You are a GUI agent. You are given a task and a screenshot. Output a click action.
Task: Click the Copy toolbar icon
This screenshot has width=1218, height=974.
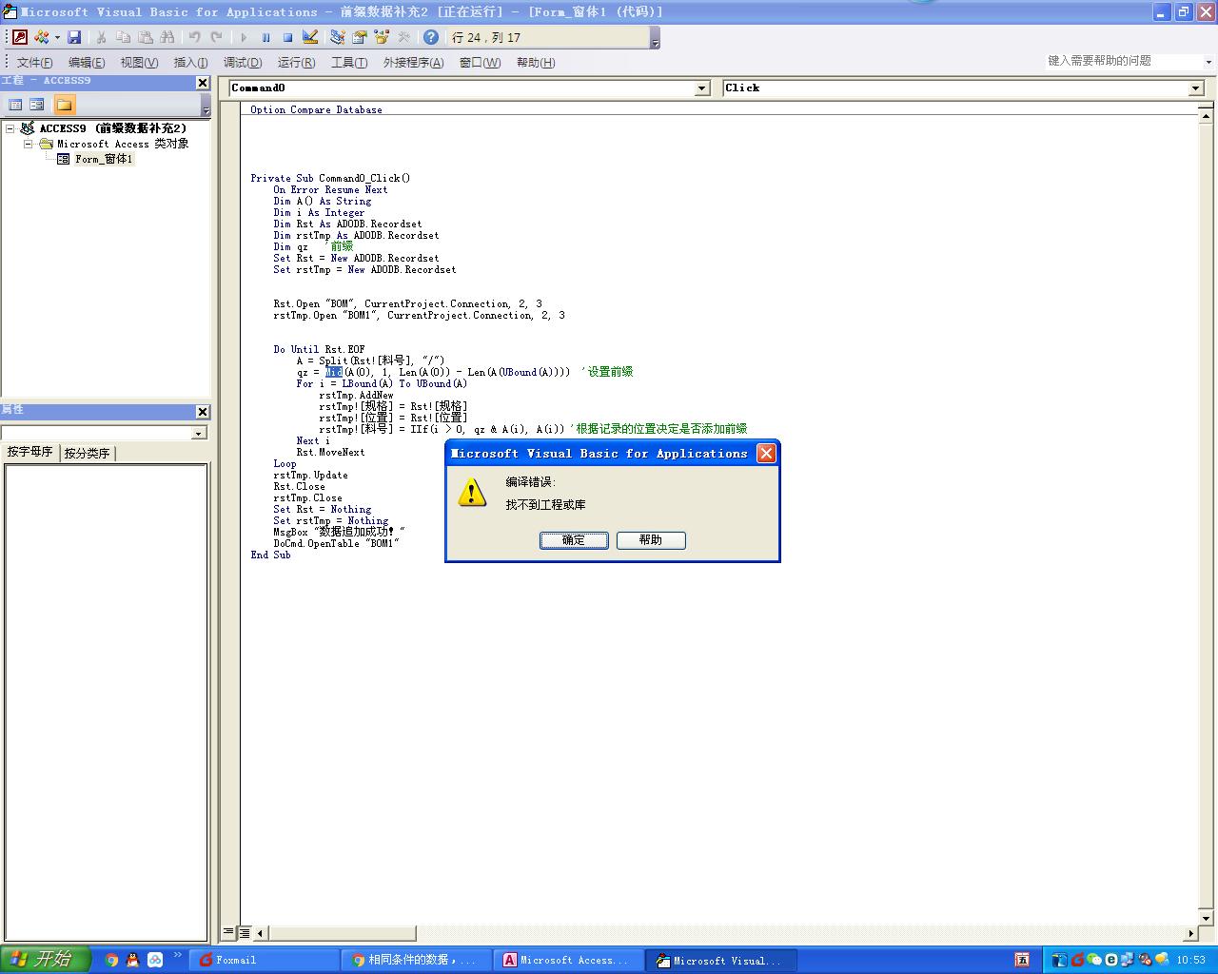click(x=123, y=37)
